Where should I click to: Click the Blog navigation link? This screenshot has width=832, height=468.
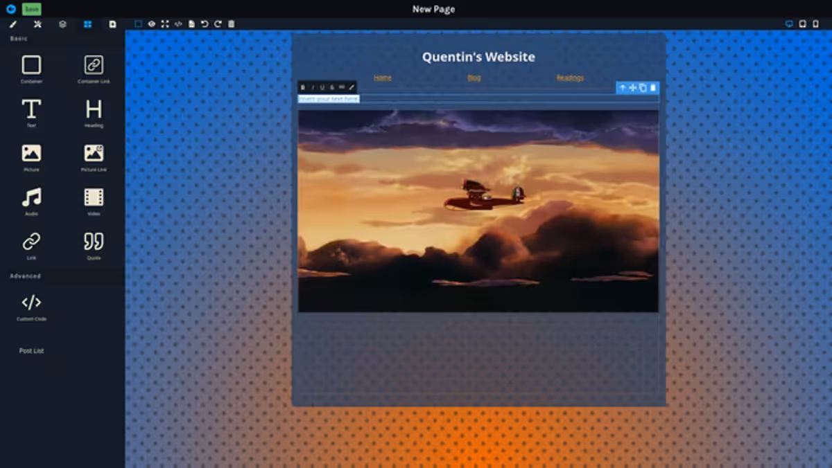point(474,78)
